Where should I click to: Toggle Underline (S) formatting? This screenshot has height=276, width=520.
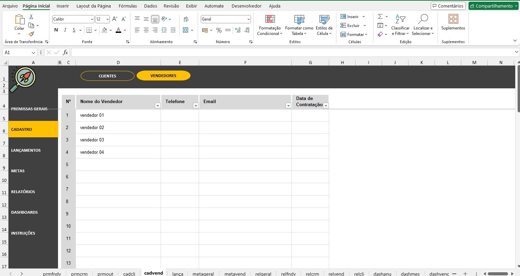click(x=74, y=30)
